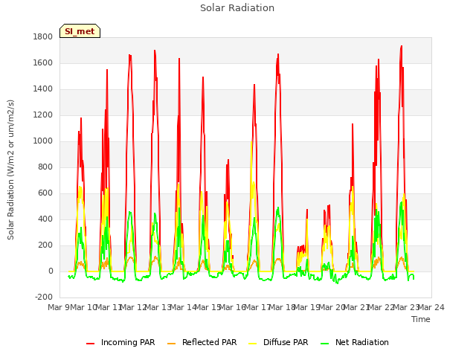Viewport: 476px width, 357px height.
Task: Click the 800 y-axis tick label
Action: point(45,167)
